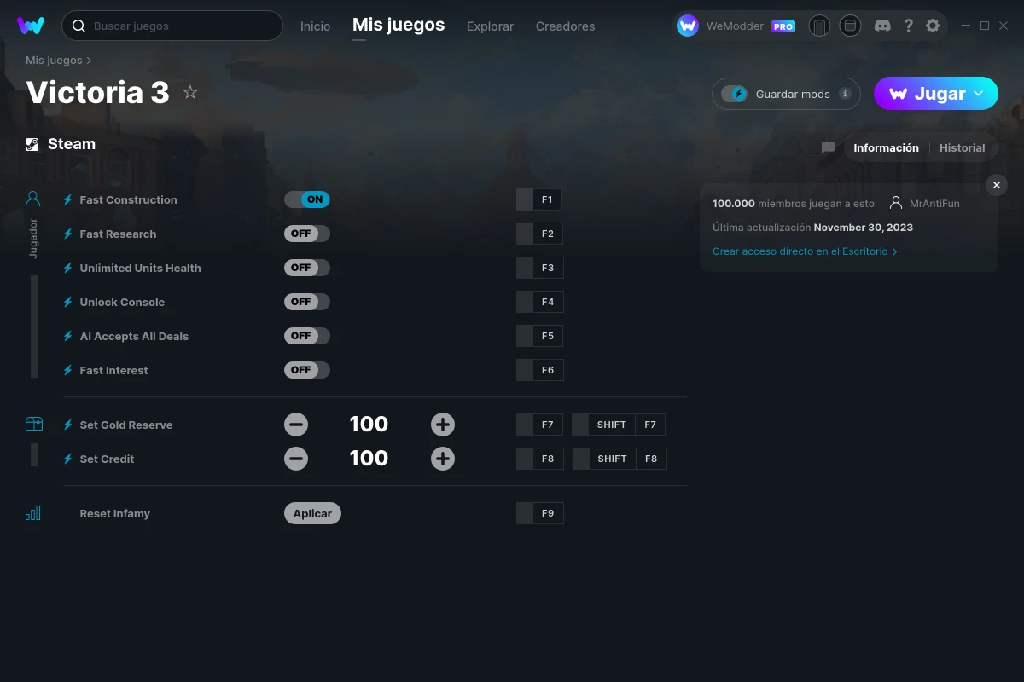The width and height of the screenshot is (1024, 682).
Task: Turn off Fast Construction toggle
Action: pyautogui.click(x=307, y=199)
